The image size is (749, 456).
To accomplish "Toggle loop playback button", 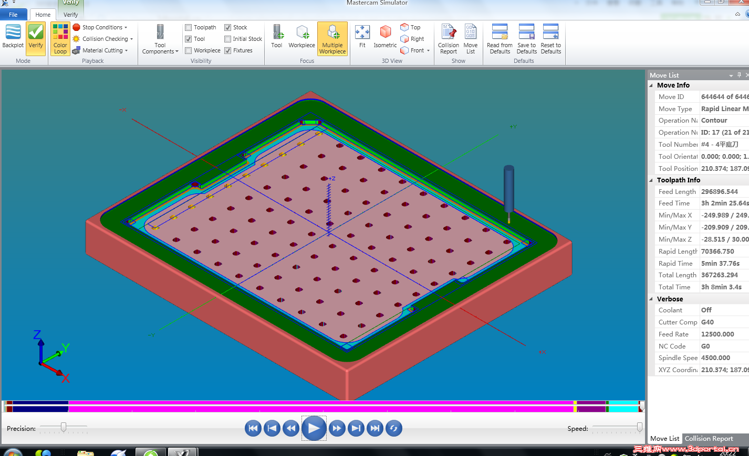I will pyautogui.click(x=393, y=428).
